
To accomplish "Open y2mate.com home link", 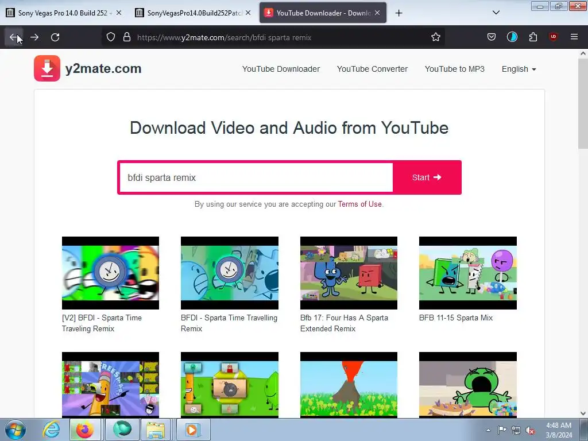I will point(103,69).
